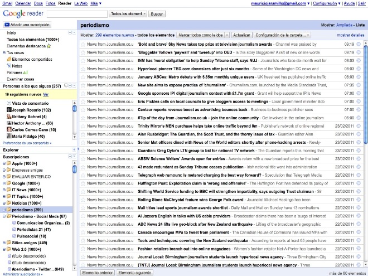The width and height of the screenshot is (368, 276).
Task: Click mostrar detalles link
Action: pos(351,35)
